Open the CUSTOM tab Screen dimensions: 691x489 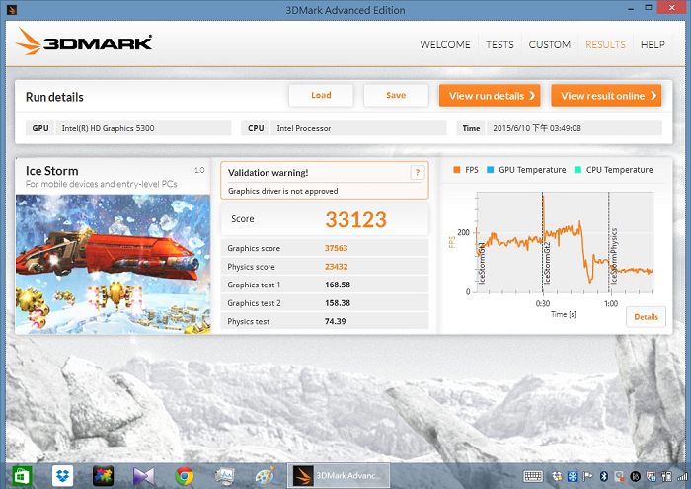550,45
